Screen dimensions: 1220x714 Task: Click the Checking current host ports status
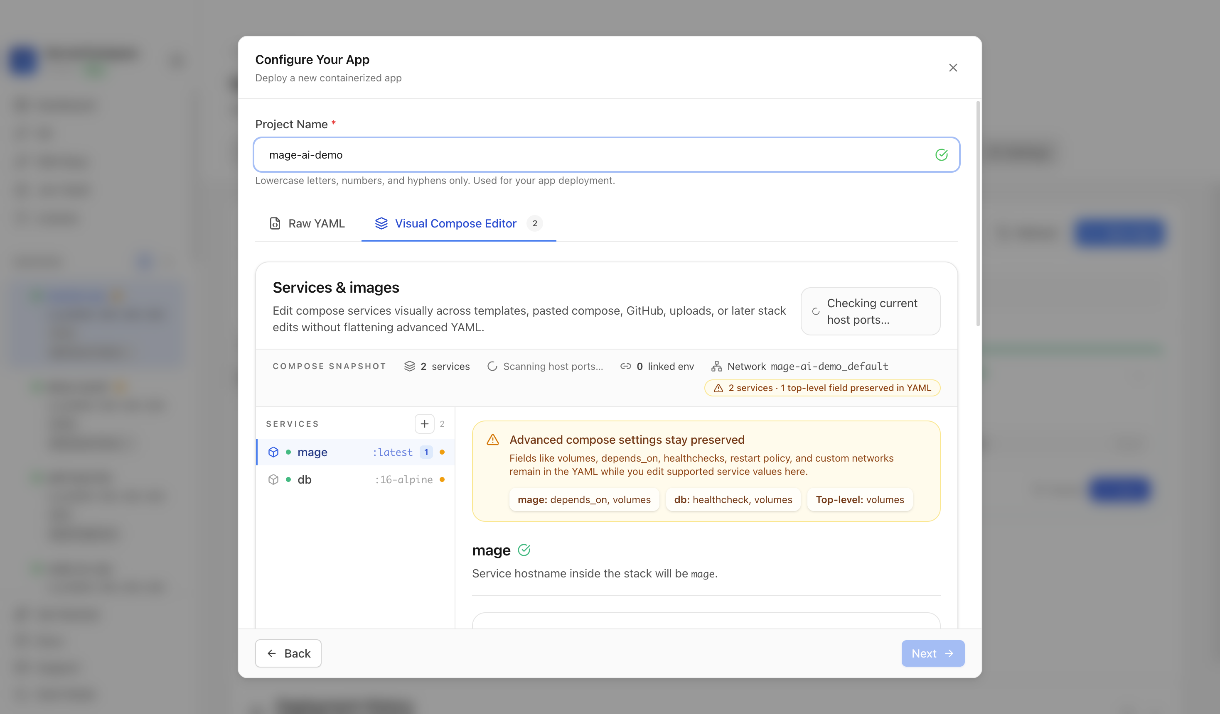pos(870,311)
